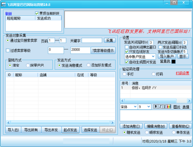Image resolution: width=193 pixels, height=147 pixels.
Task: Click the 关键字 keyword input field
Action: click(92, 40)
